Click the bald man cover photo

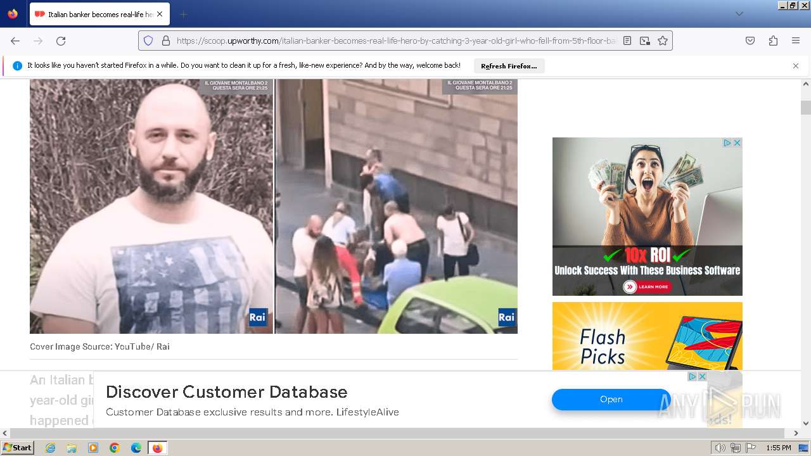click(x=151, y=206)
